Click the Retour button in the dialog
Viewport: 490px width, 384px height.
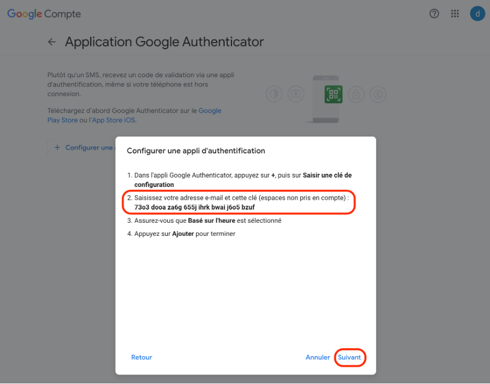pyautogui.click(x=142, y=357)
